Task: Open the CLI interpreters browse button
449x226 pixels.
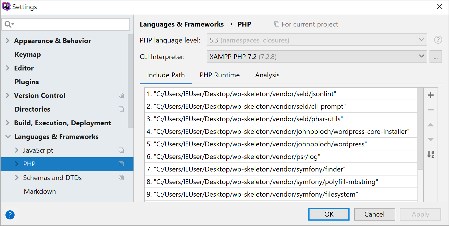Action: tap(436, 56)
